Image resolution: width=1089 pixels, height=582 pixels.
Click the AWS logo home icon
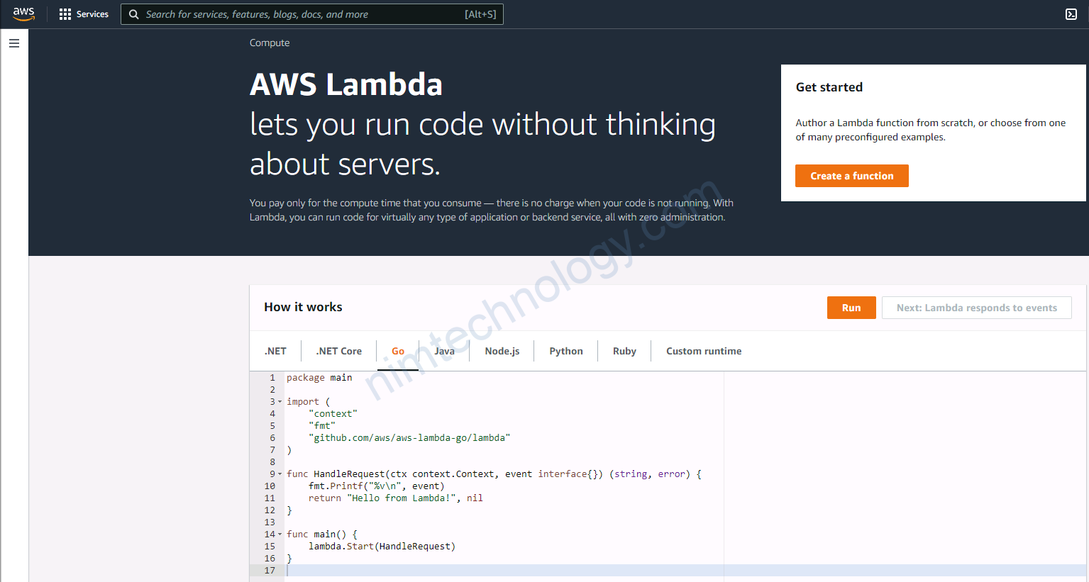point(23,14)
